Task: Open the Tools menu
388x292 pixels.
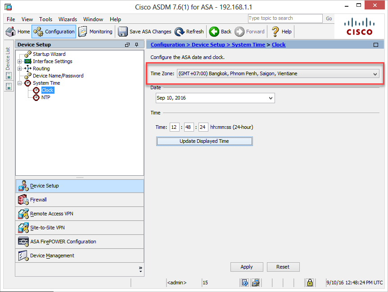Action: coord(46,19)
